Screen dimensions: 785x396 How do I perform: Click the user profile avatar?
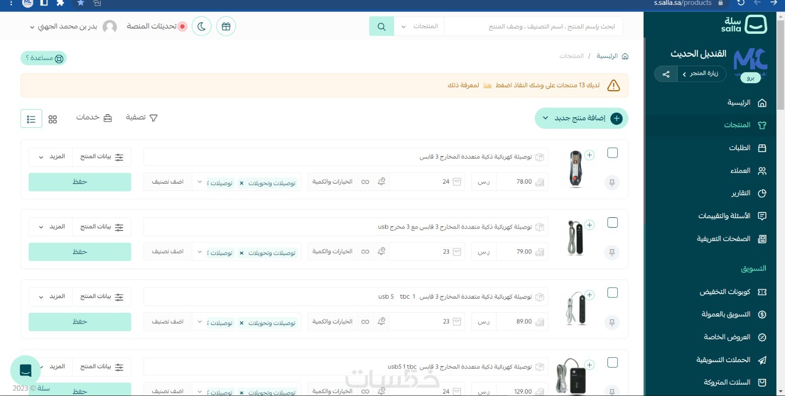(x=110, y=26)
